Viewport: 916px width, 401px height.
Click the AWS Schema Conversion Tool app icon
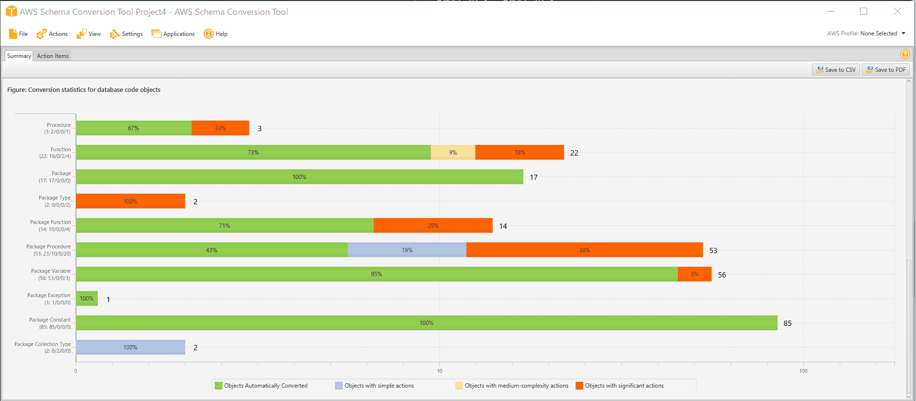click(x=11, y=11)
